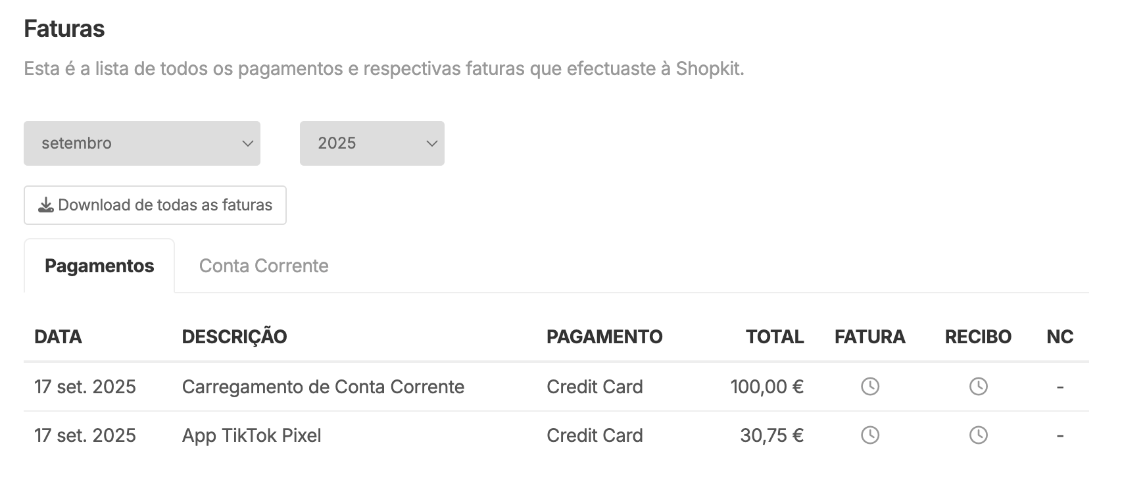1122x484 pixels.
Task: Click the DESCRIÇÃO column header
Action: (234, 337)
